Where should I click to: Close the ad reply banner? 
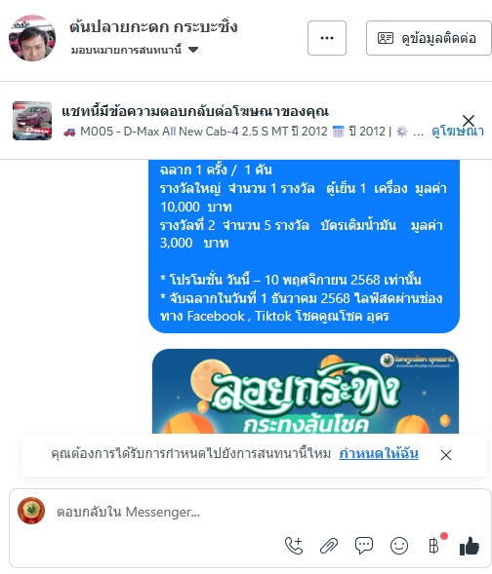[x=469, y=120]
